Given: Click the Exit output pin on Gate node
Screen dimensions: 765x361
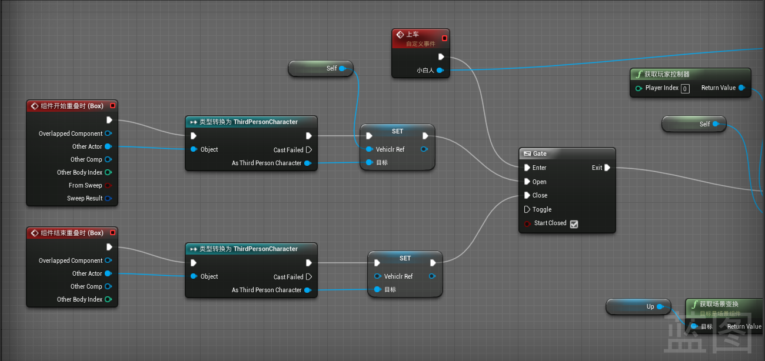Looking at the screenshot, I should point(607,168).
